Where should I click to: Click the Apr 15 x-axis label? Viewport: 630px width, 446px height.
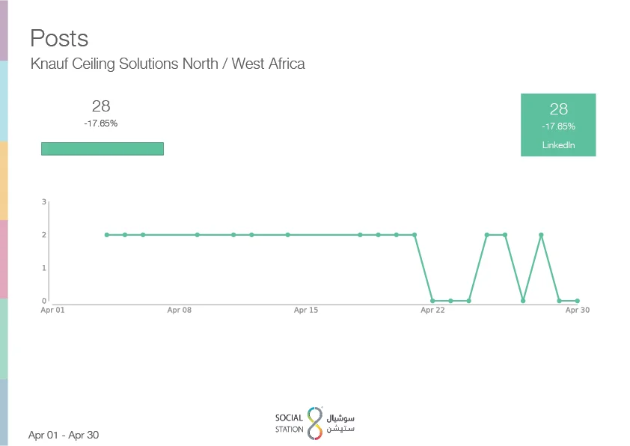306,310
